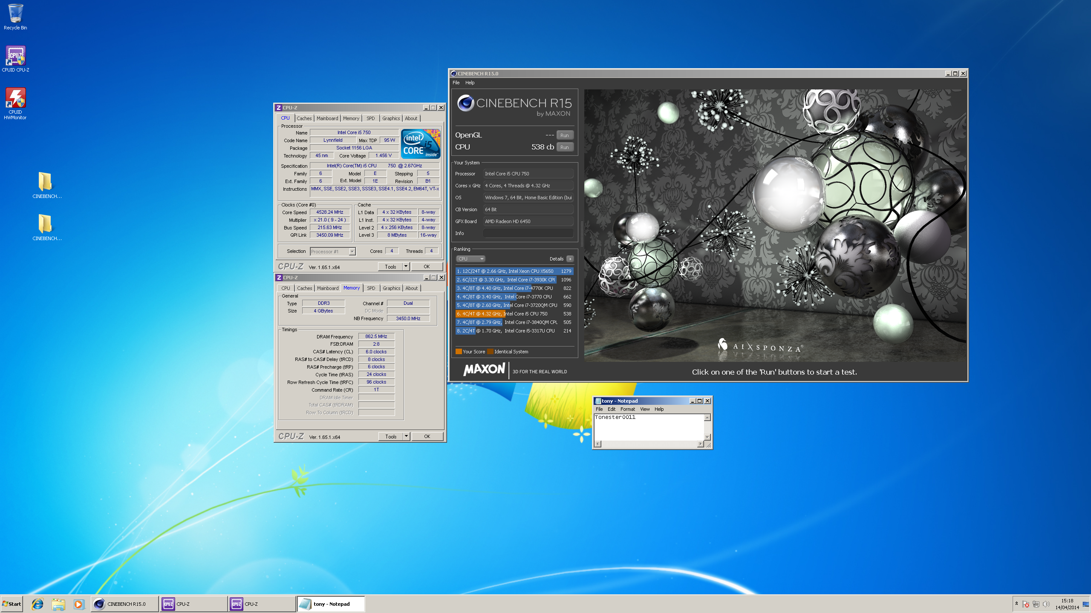1091x613 pixels.
Task: Select ranking entry Intel Core i7-4770K
Action: tap(514, 288)
